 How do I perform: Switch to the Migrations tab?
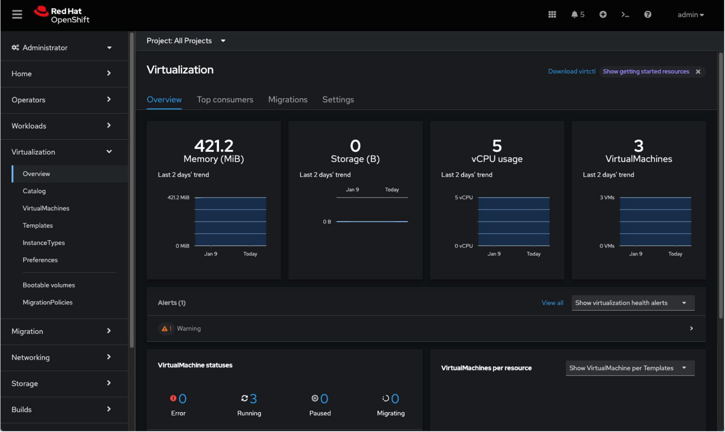point(288,100)
